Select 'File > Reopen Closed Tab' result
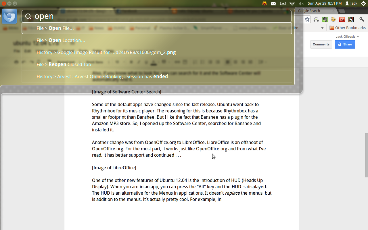 [157, 64]
